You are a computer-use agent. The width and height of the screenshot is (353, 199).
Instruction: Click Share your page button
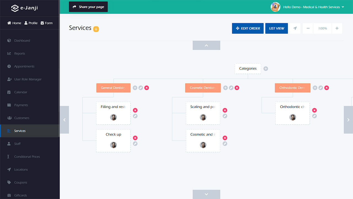[88, 7]
